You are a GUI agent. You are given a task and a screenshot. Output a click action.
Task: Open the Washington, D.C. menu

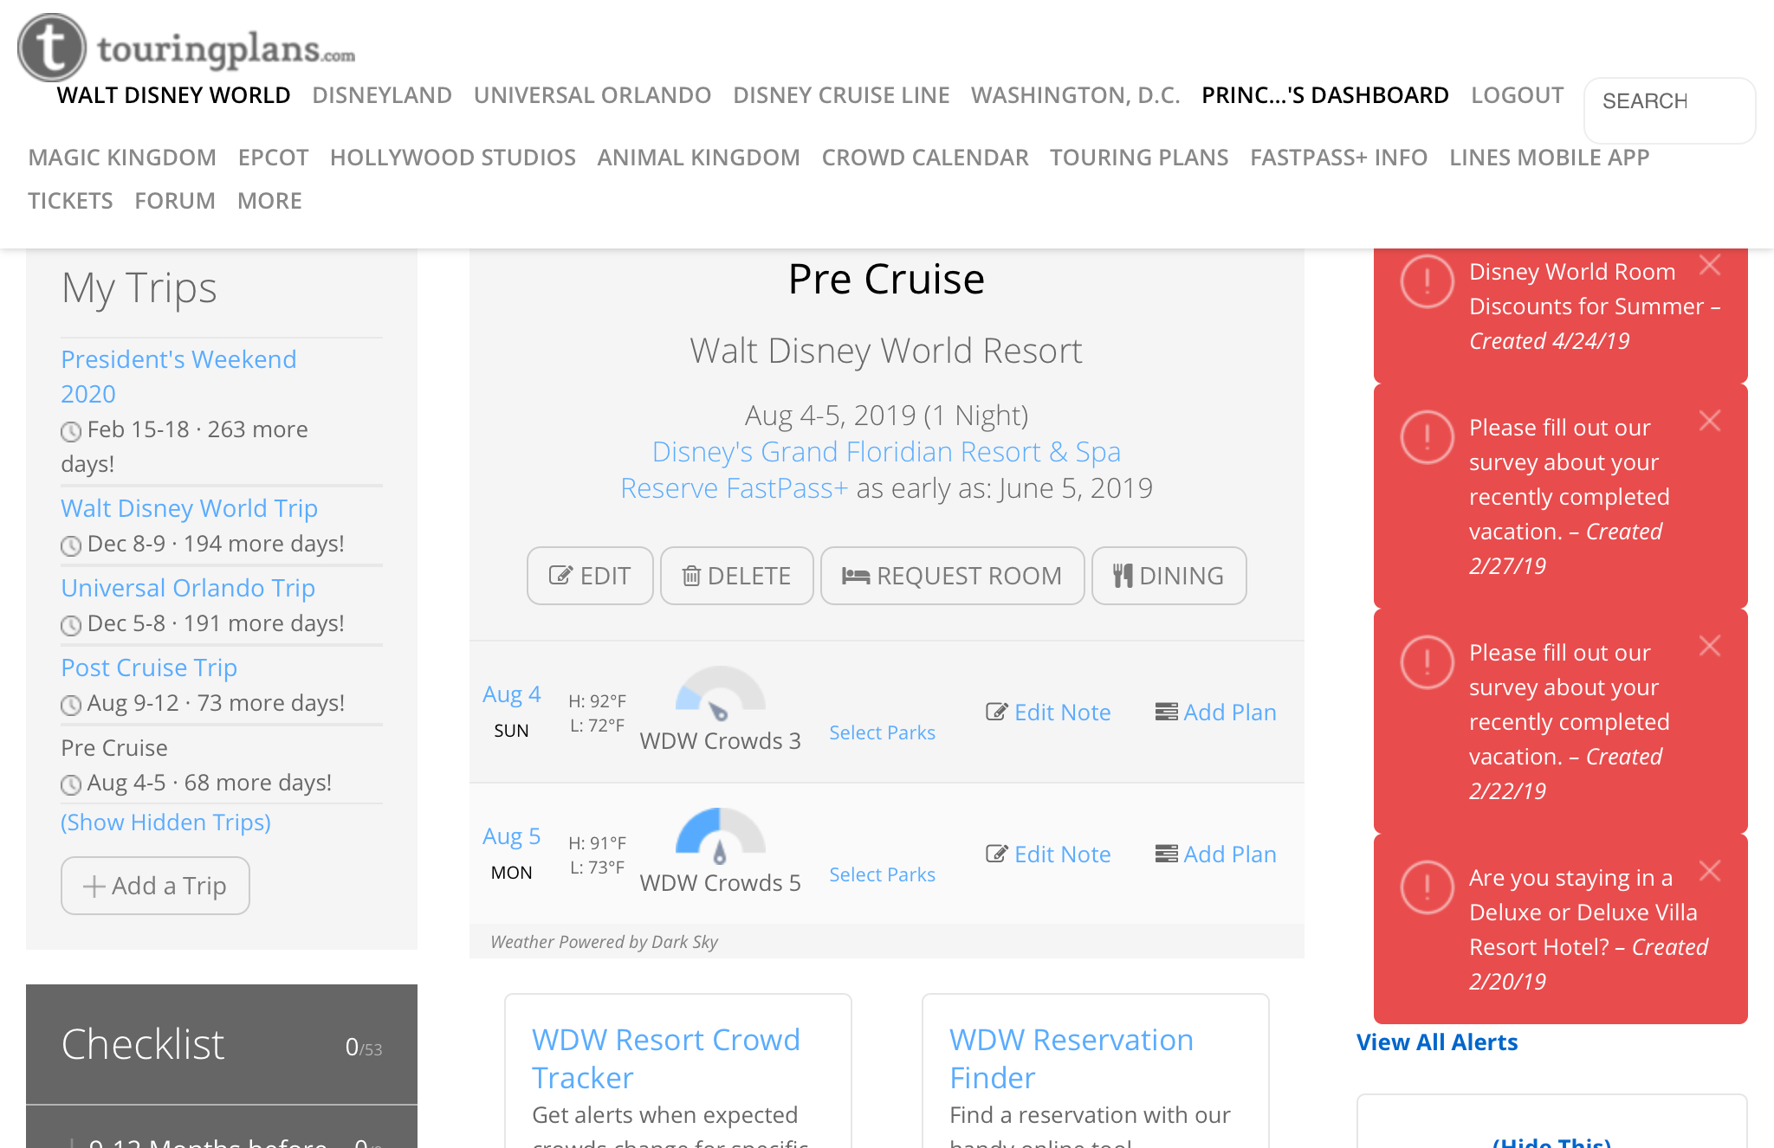coord(1076,95)
